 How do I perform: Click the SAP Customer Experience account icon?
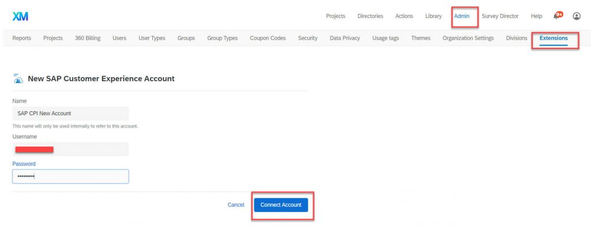[x=18, y=78]
